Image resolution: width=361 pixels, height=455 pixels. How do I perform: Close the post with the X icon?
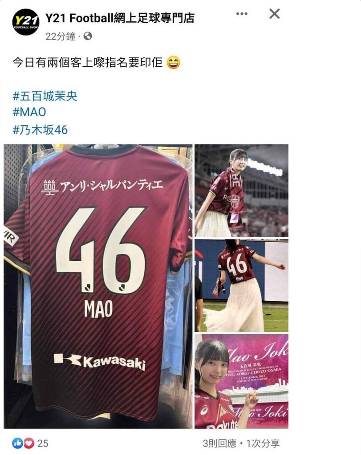274,14
